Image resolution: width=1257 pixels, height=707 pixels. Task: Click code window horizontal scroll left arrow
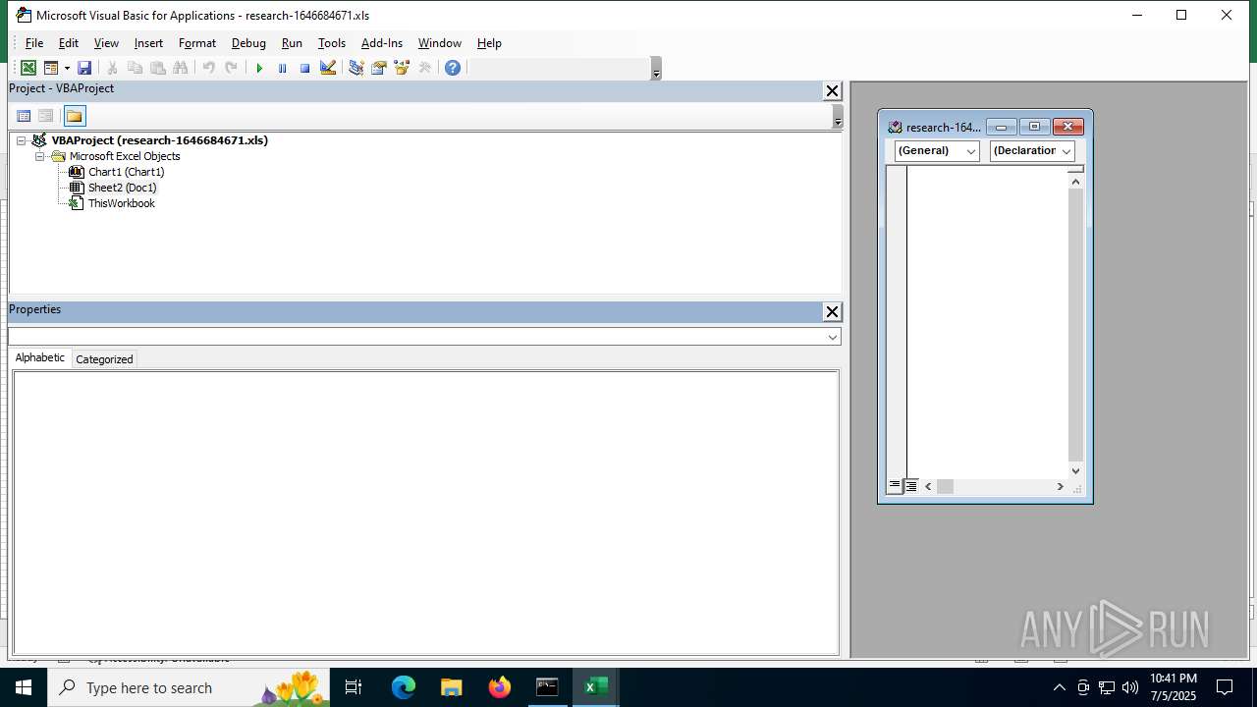(x=928, y=486)
